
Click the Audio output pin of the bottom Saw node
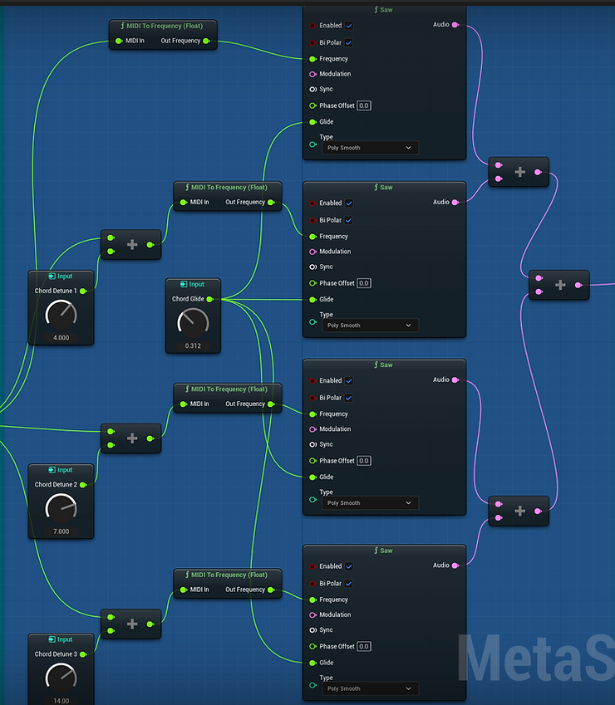click(455, 565)
